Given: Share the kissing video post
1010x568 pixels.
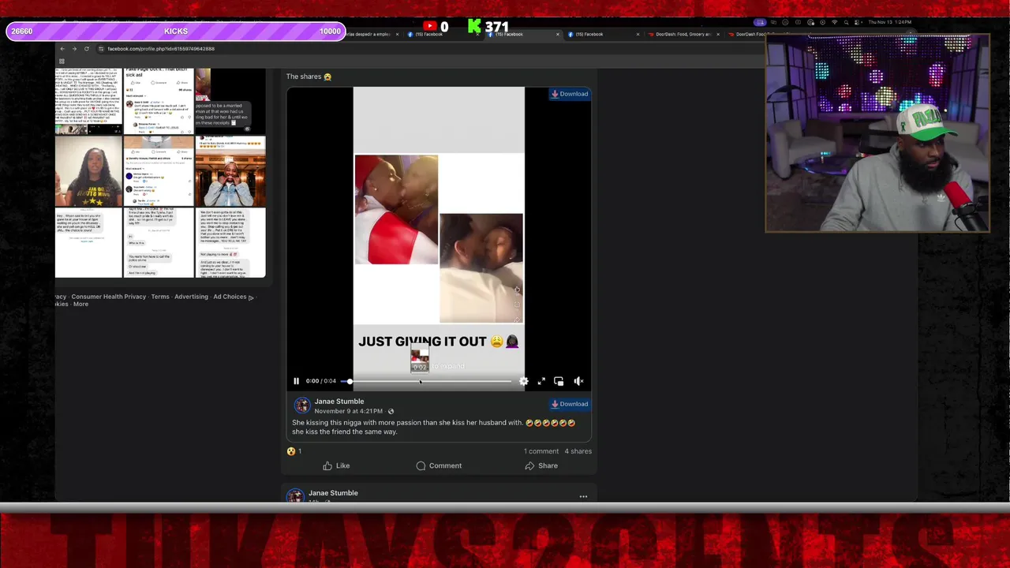Looking at the screenshot, I should pos(541,465).
